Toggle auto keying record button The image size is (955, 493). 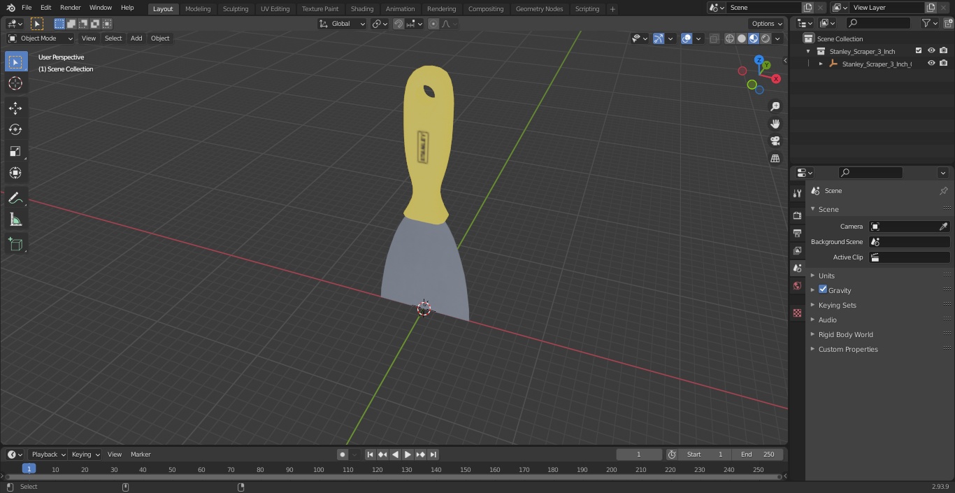pyautogui.click(x=343, y=455)
